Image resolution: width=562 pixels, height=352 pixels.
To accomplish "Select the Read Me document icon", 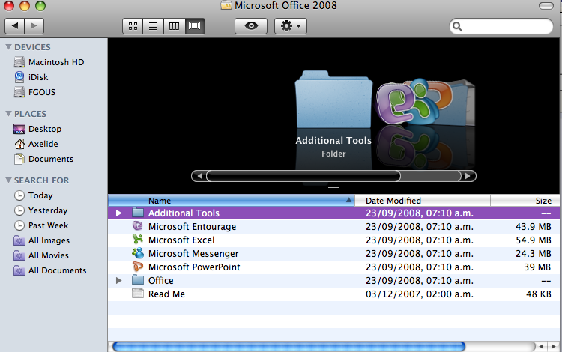I will (138, 294).
